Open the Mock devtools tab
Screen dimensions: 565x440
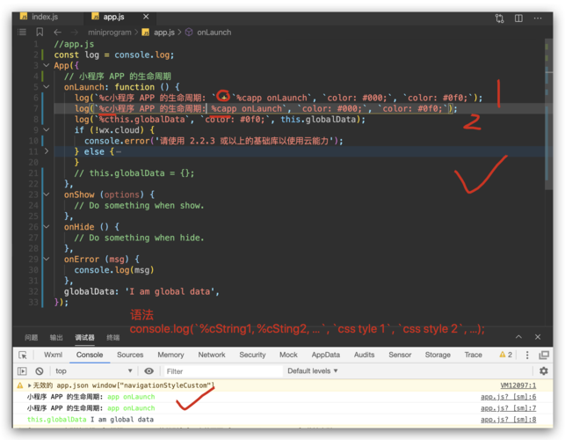288,355
